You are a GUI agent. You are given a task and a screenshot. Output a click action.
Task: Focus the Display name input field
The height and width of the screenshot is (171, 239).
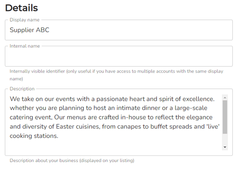(x=119, y=30)
